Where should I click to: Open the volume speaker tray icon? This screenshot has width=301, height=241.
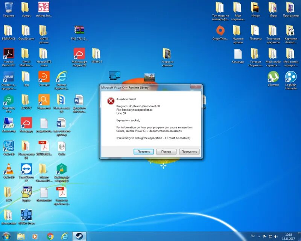pos(276,236)
